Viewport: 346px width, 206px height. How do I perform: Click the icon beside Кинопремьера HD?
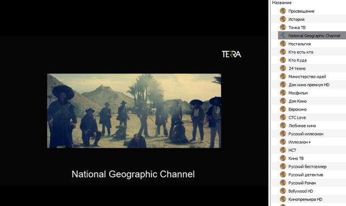283,199
